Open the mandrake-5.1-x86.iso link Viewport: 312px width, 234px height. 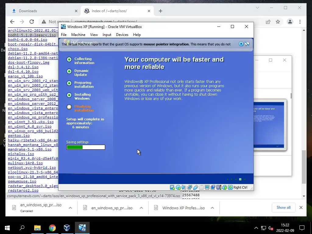tap(30, 149)
